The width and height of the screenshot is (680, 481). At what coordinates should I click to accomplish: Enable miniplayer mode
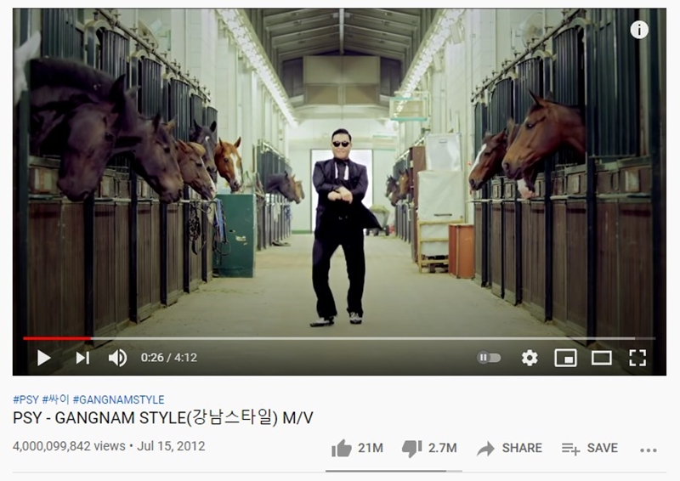[x=565, y=358]
